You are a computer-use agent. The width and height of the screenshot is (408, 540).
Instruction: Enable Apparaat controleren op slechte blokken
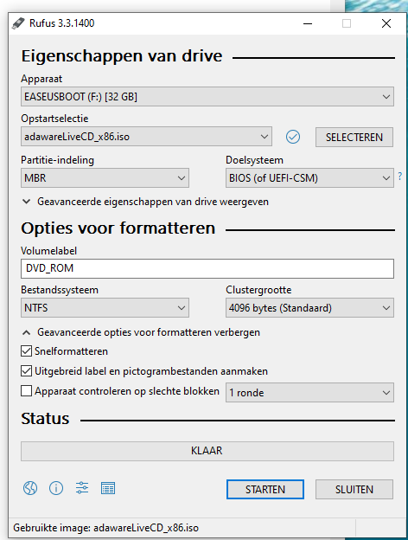tap(27, 391)
